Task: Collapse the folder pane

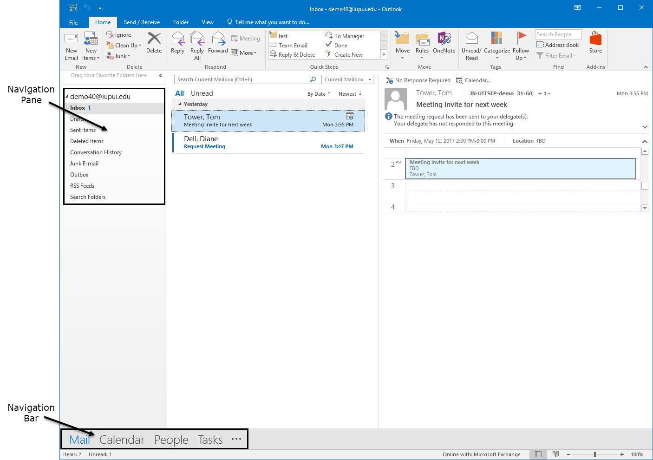Action: 161,75
